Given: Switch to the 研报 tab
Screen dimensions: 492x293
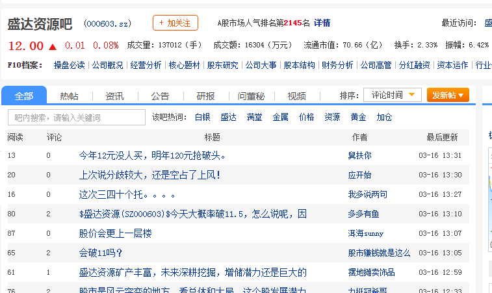Looking at the screenshot, I should [x=205, y=96].
